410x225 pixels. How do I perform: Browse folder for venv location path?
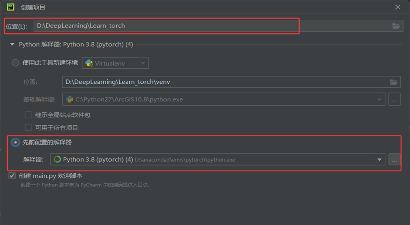coord(394,82)
